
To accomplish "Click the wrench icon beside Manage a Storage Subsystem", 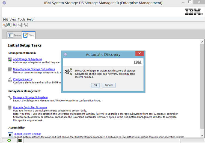I will point(10,98).
